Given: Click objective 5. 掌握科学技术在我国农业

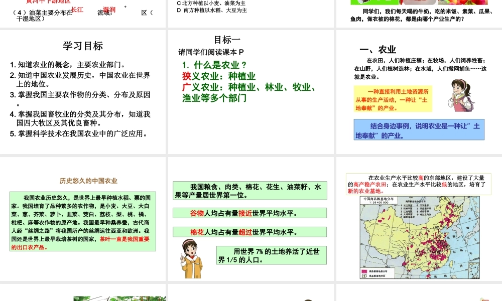Looking at the screenshot, I should coord(79,134).
